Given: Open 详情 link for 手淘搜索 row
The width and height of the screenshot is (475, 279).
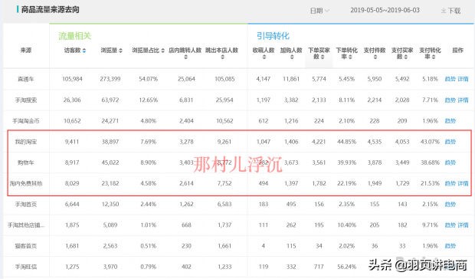Looking at the screenshot, I should click(463, 100).
